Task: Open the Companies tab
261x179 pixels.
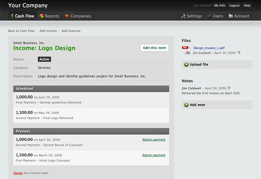Action: pyautogui.click(x=78, y=16)
